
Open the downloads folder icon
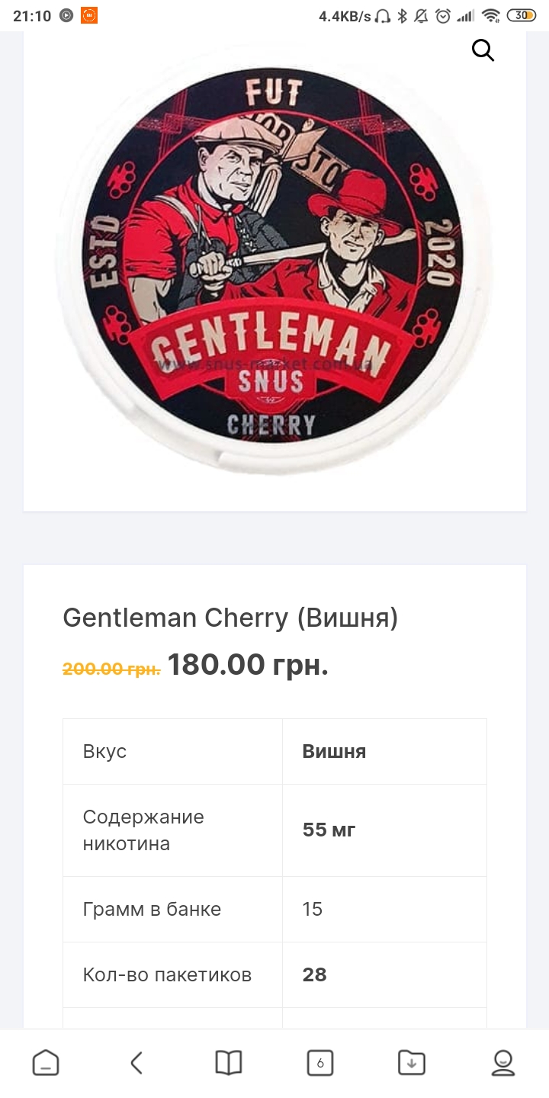(412, 1063)
